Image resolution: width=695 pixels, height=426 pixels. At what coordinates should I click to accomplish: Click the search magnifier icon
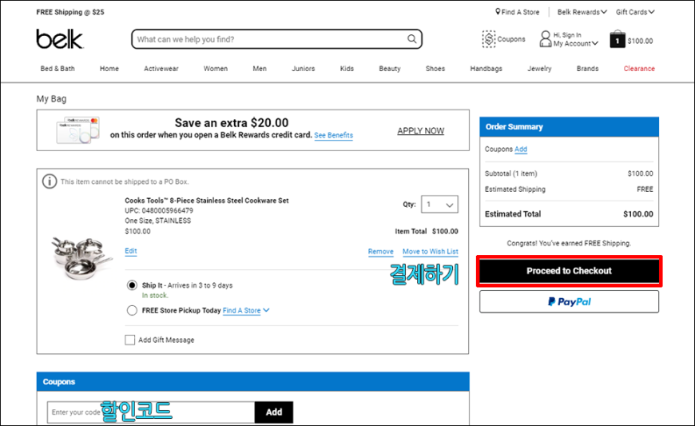point(411,39)
